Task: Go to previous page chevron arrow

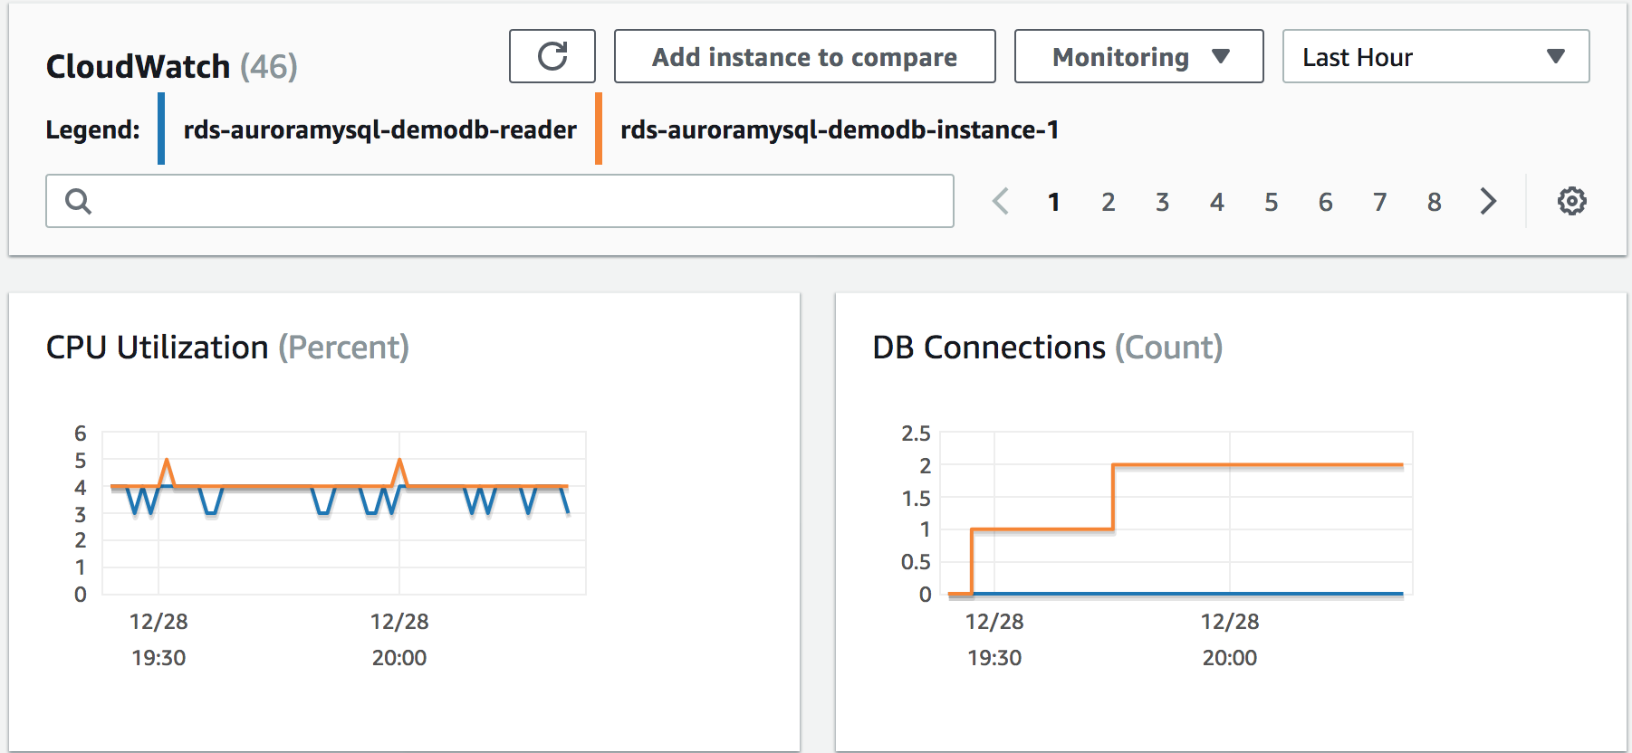Action: [x=1000, y=201]
